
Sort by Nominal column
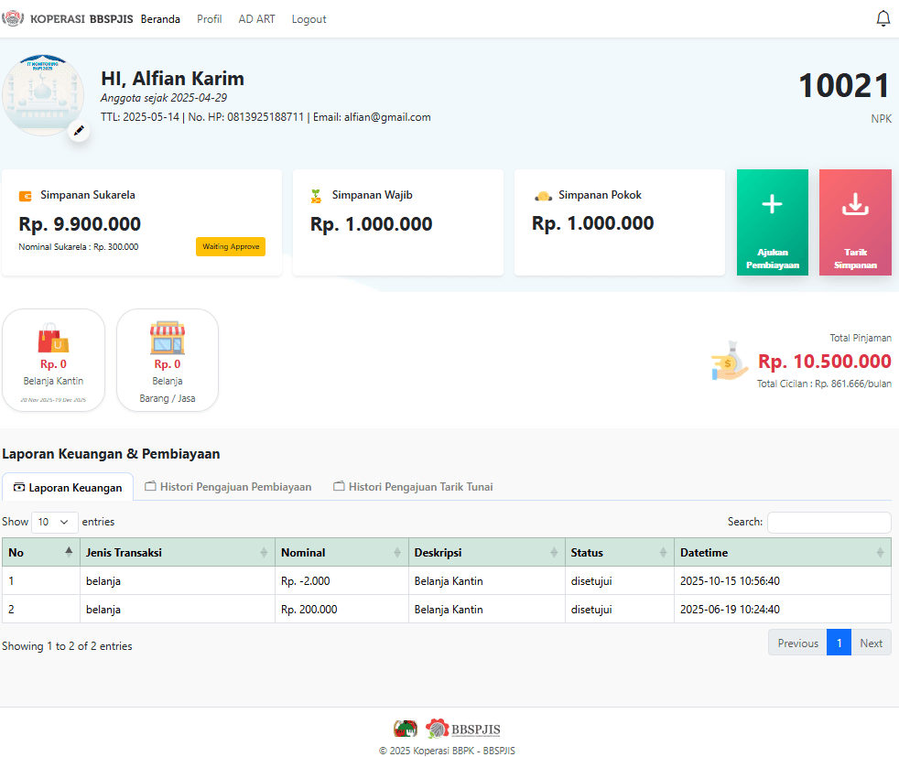tap(341, 553)
